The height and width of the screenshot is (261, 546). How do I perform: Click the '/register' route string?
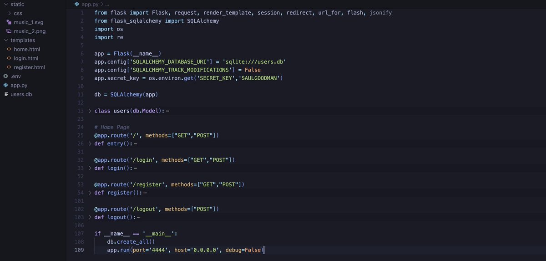tap(149, 184)
